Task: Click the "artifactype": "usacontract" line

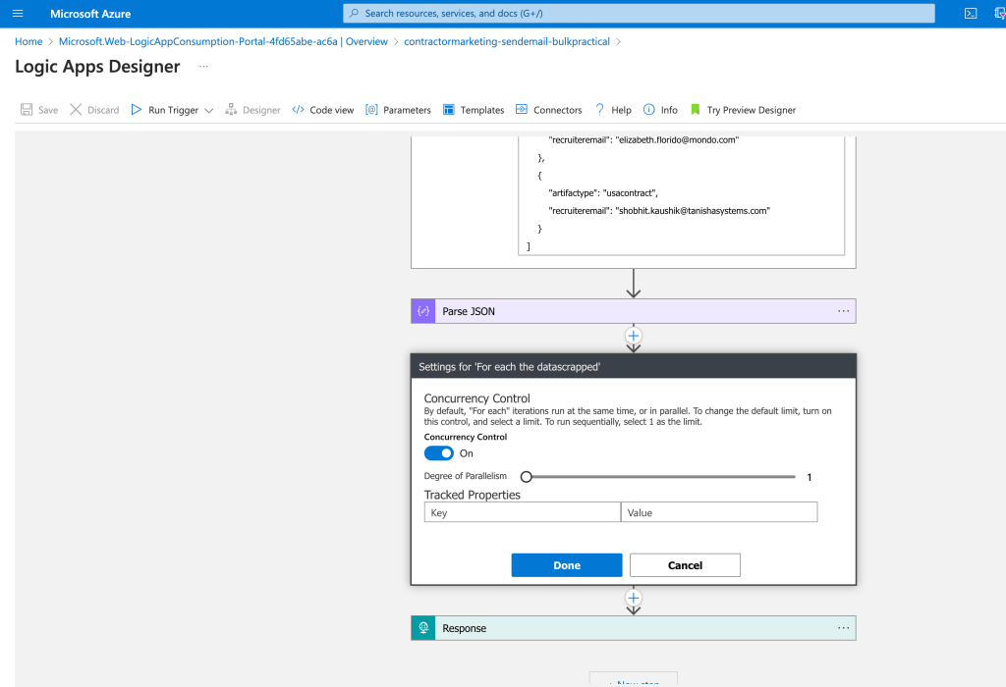Action: 603,193
